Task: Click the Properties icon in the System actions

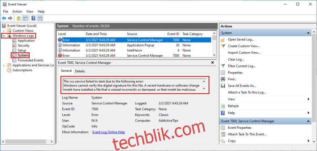Action: pos(223,72)
